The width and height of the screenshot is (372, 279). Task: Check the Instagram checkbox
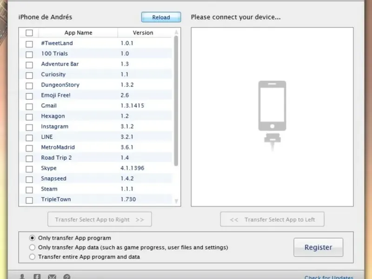tap(29, 127)
